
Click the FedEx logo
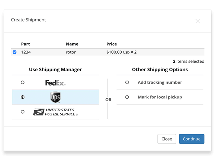(x=55, y=82)
